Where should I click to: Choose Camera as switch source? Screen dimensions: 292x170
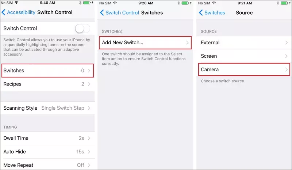(x=244, y=69)
